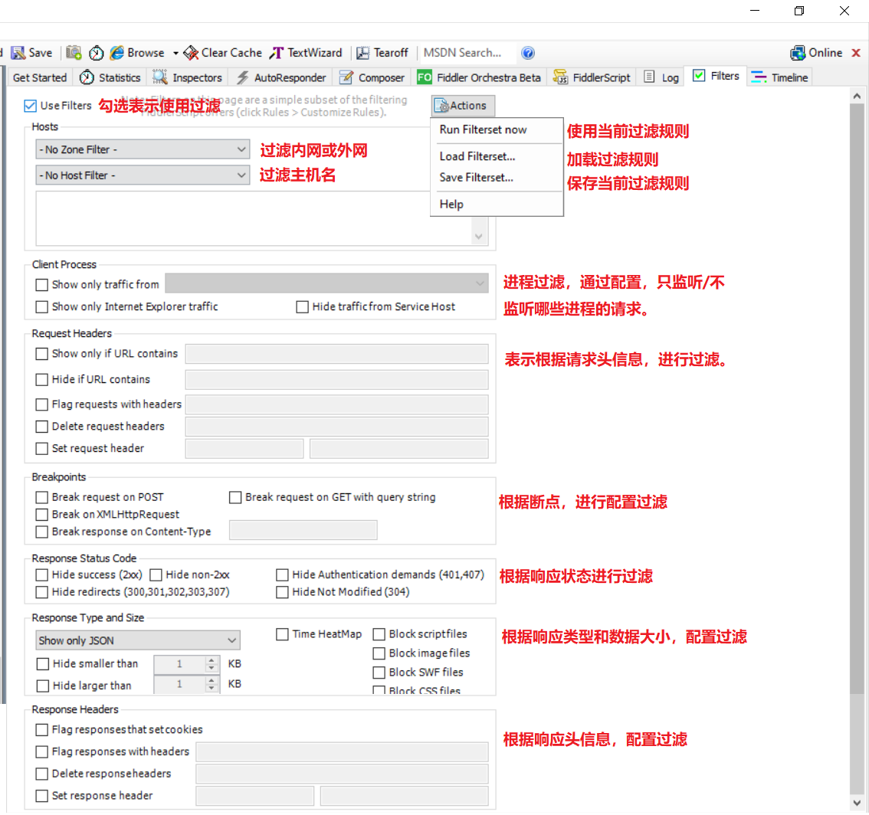This screenshot has height=815, width=869.
Task: Open Browse with Internet Explorer icon
Action: [x=117, y=53]
